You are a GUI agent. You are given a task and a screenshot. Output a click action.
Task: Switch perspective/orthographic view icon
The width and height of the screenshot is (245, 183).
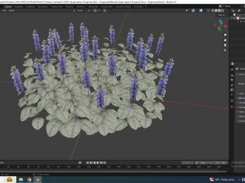pyautogui.click(x=225, y=50)
